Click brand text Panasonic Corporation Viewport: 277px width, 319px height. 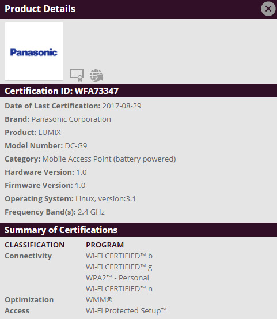[x=71, y=119]
